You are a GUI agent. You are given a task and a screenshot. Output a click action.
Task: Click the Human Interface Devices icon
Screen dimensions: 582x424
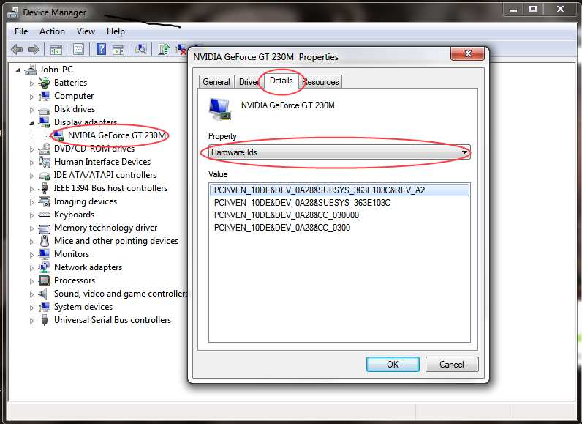click(45, 162)
